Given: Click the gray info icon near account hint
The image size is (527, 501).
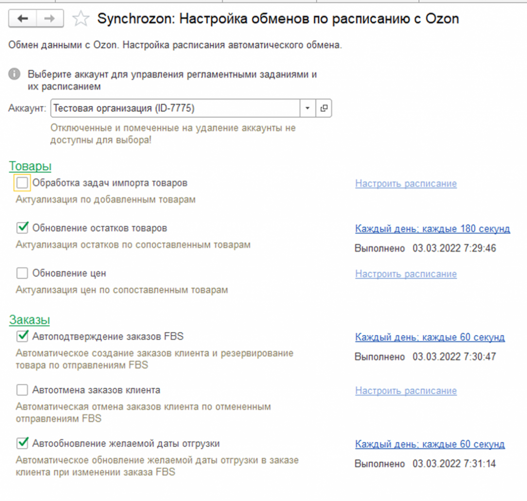Looking at the screenshot, I should point(14,74).
